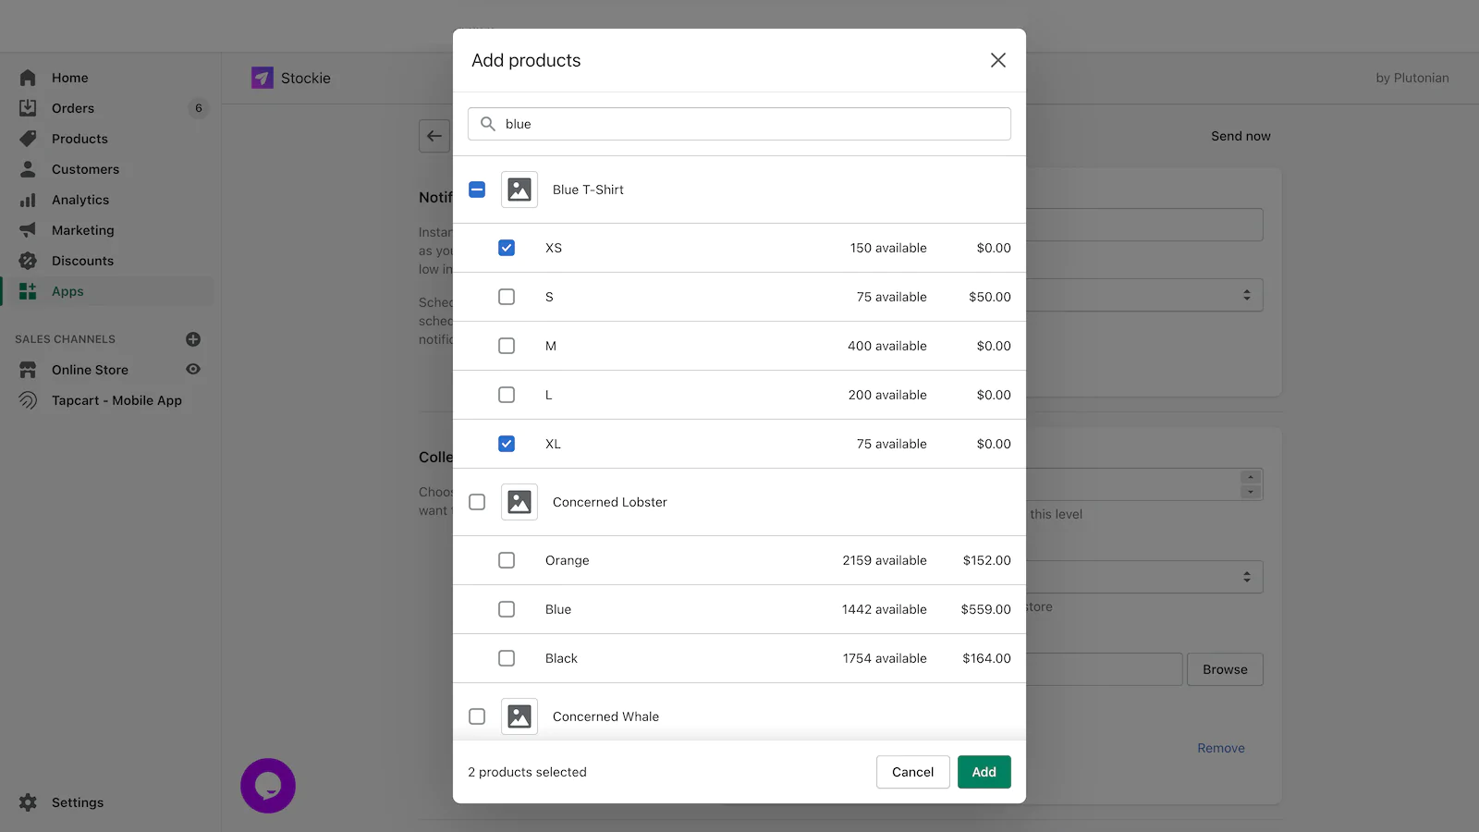
Task: Uncheck the XS variant checkbox
Action: click(507, 248)
